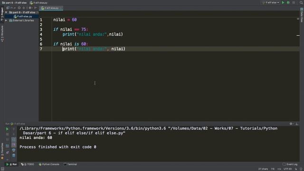Viewport: 304px width, 171px height.
Task: Rerun the script from the Run panel
Action: click(x=7, y=129)
